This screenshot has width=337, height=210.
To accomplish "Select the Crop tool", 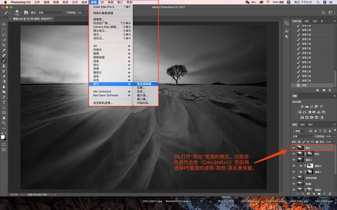I will 4,45.
